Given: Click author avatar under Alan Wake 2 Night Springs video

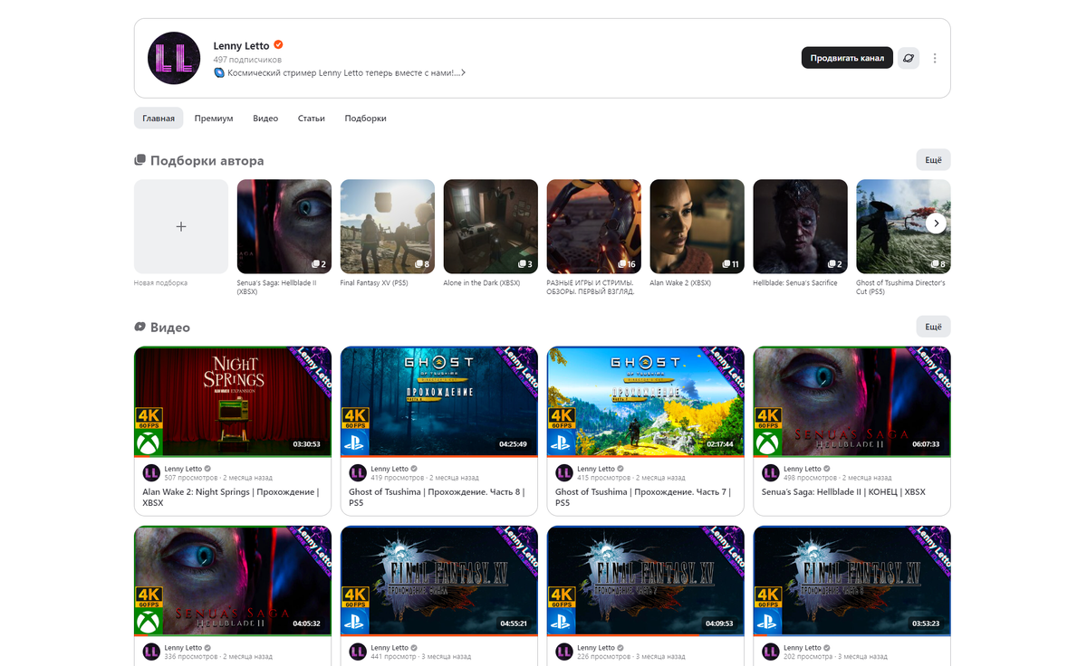Looking at the screenshot, I should [x=151, y=472].
